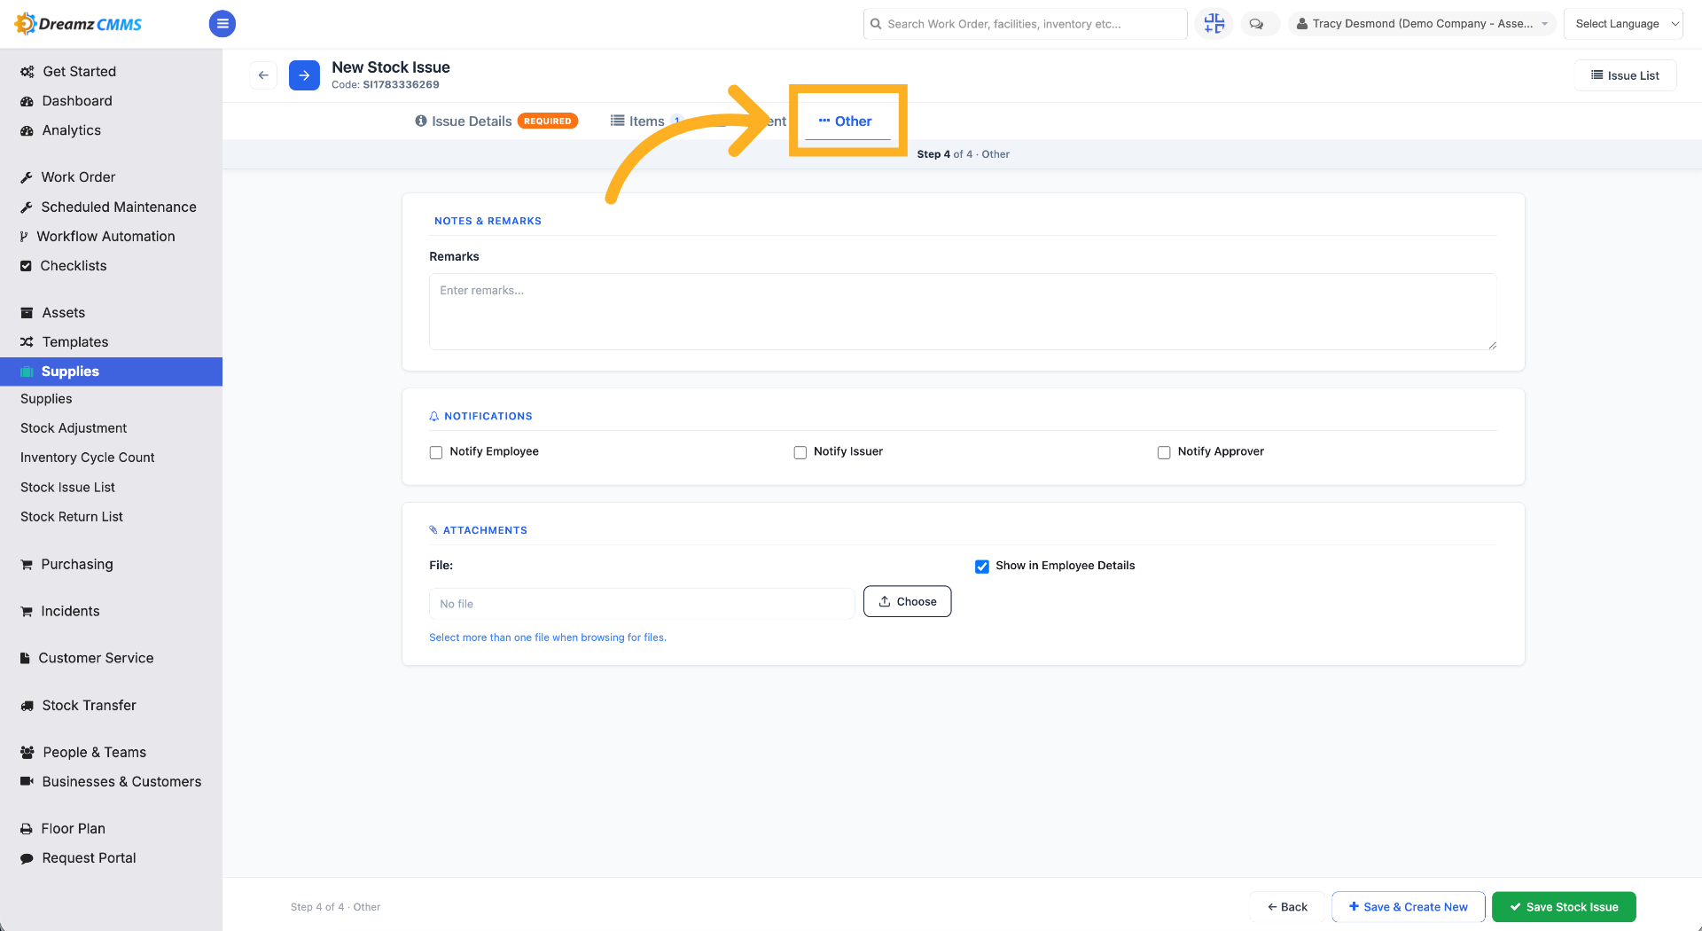The image size is (1702, 931).
Task: Click the QR scan icon in header
Action: (1214, 24)
